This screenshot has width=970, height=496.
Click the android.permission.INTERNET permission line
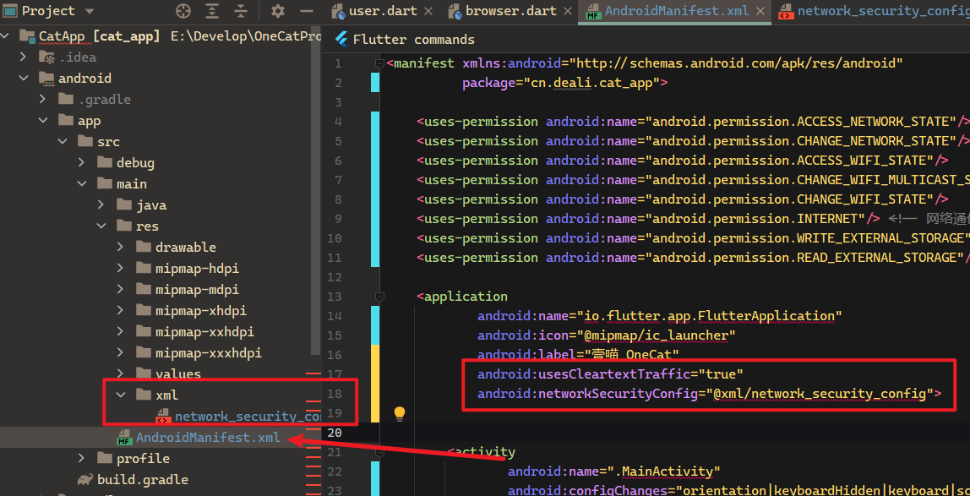point(648,218)
